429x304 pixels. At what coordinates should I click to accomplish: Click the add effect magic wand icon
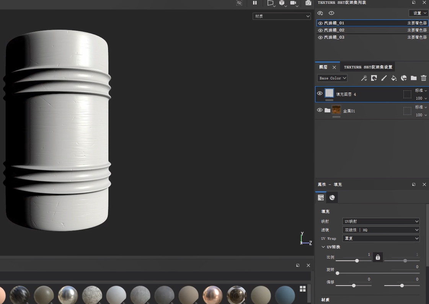coord(364,78)
